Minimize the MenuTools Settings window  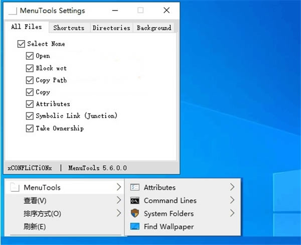115,11
